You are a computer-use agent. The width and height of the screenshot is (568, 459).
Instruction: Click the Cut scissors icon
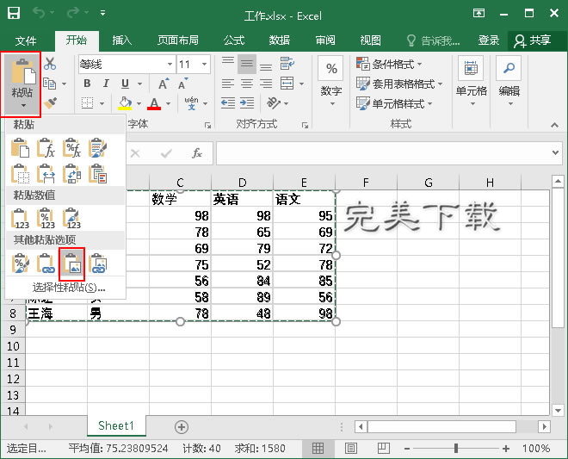[50, 64]
